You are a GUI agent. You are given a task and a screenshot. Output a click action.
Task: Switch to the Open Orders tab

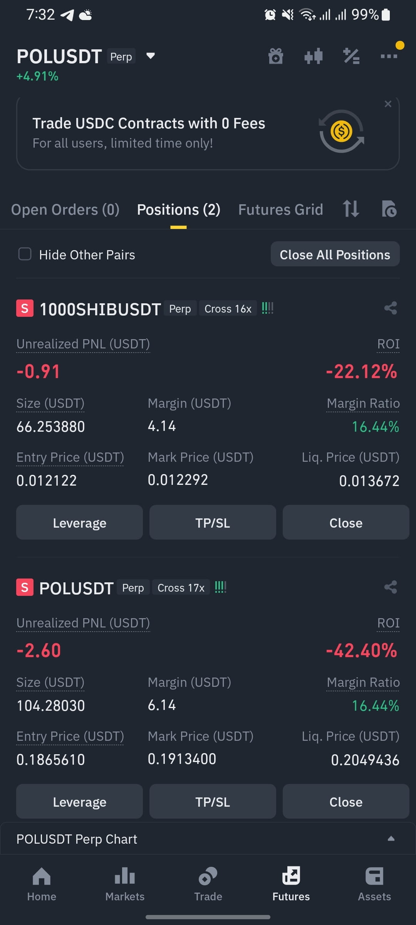(x=65, y=210)
